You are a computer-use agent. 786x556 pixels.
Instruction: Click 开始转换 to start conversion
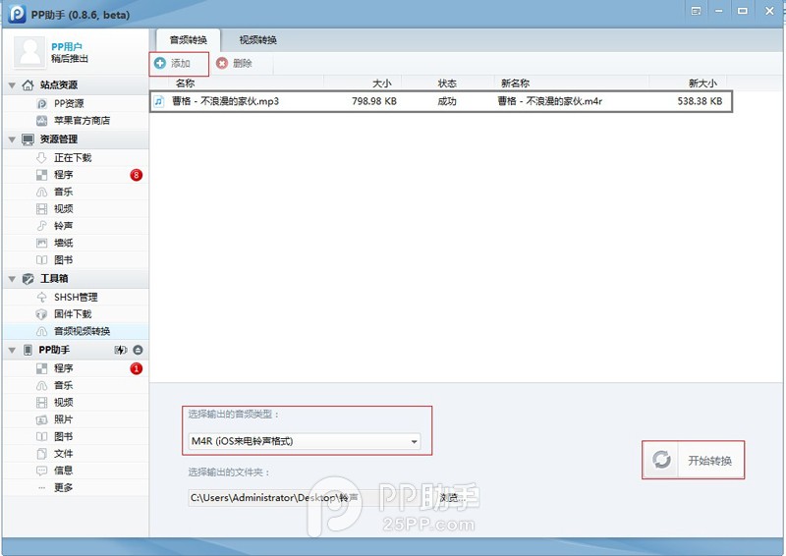(x=694, y=460)
